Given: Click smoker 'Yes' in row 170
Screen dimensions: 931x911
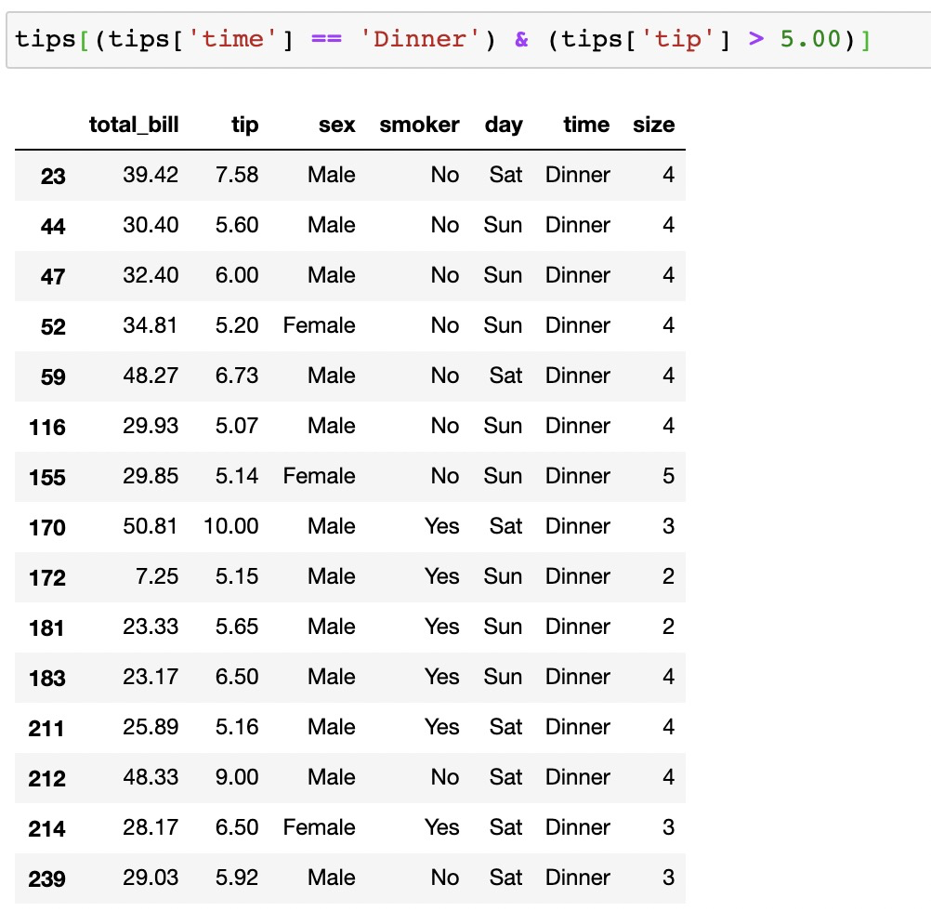Looking at the screenshot, I should pos(441,525).
